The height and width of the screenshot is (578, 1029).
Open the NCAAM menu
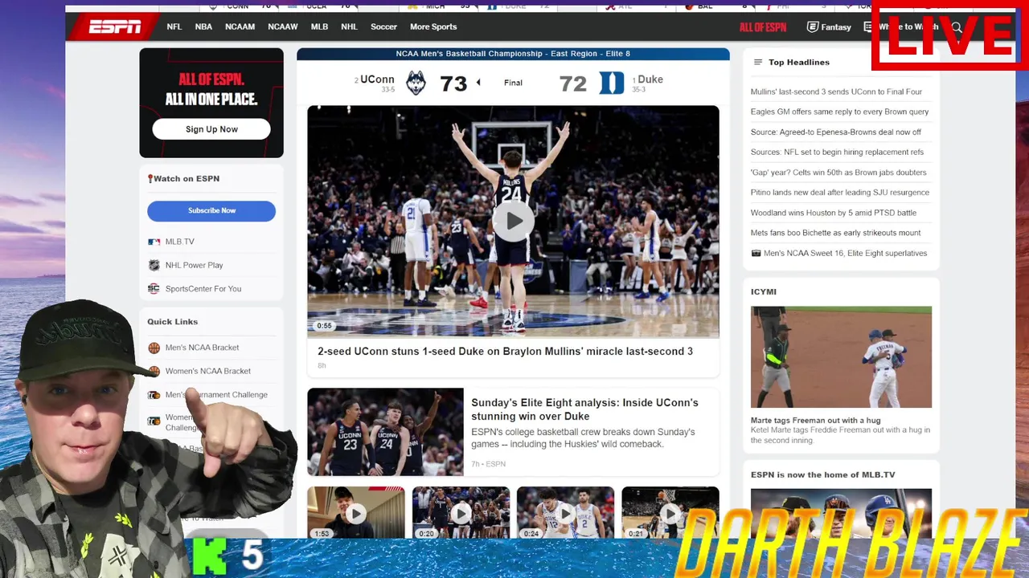[x=240, y=26]
